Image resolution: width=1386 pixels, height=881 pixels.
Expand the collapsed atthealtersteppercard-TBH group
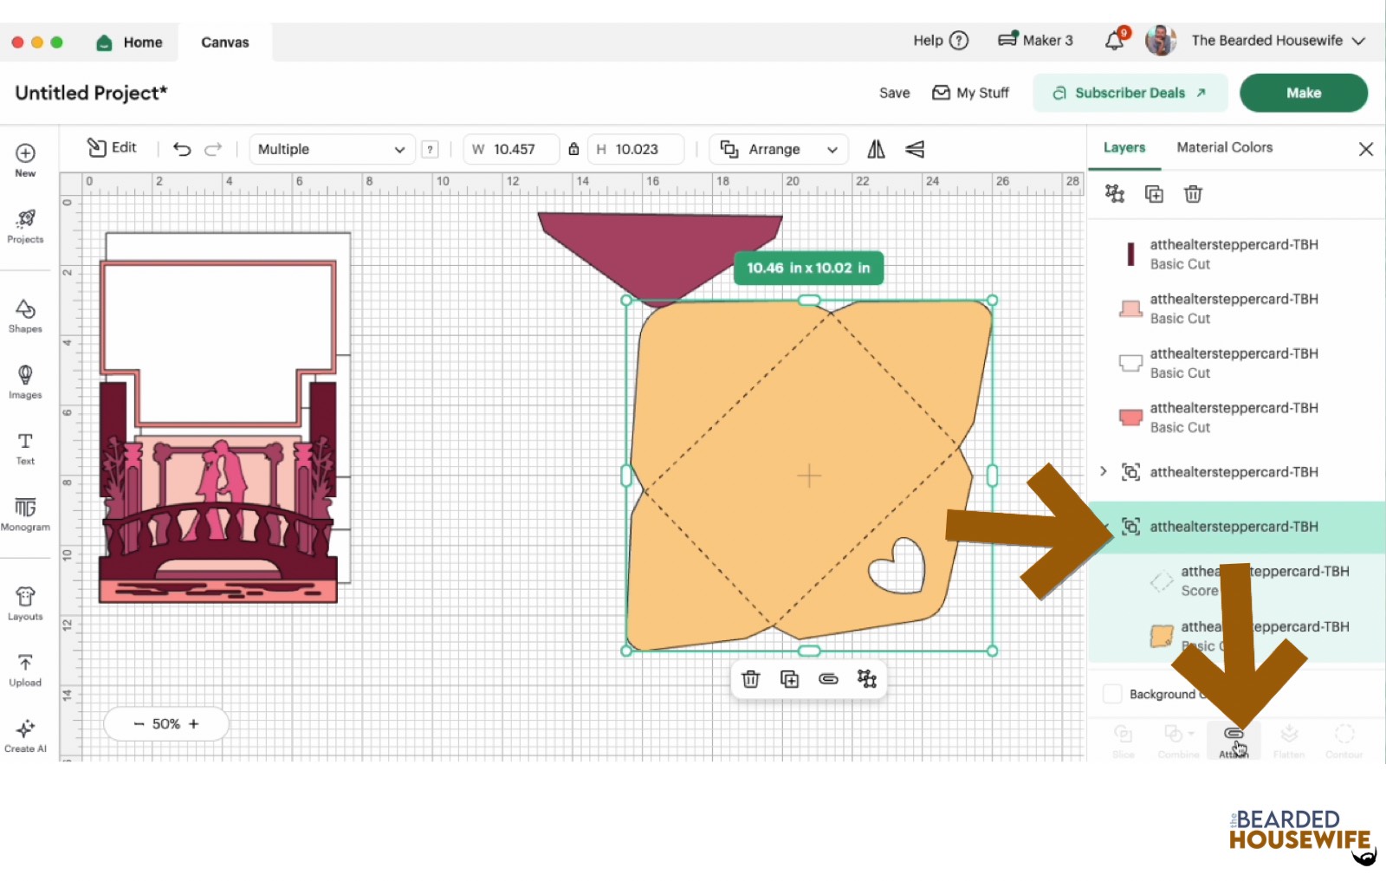(1103, 471)
